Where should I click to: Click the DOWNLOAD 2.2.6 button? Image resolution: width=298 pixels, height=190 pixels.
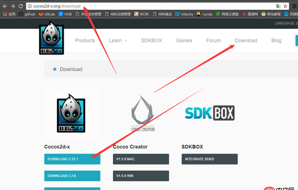click(72, 176)
